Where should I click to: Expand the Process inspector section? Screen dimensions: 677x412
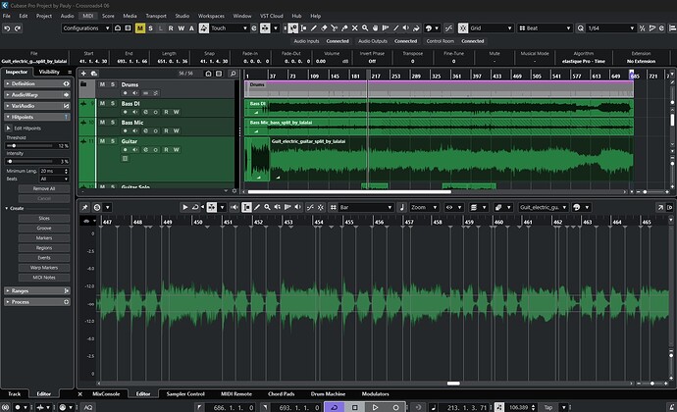pyautogui.click(x=37, y=302)
